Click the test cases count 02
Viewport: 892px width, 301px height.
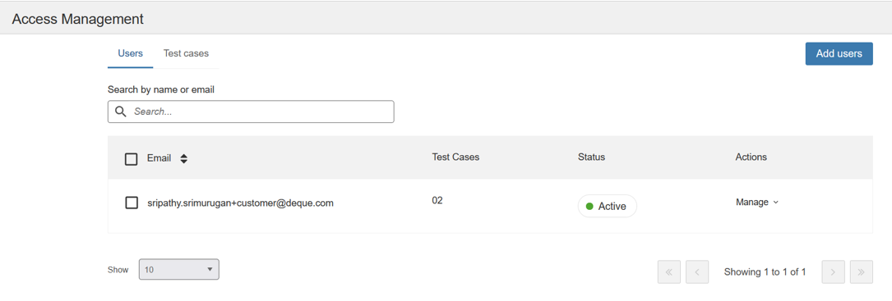coord(437,200)
